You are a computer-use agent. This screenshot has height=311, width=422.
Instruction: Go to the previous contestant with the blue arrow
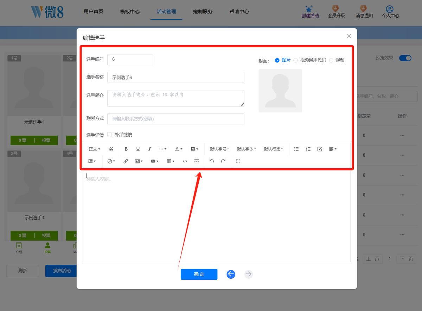(x=231, y=274)
